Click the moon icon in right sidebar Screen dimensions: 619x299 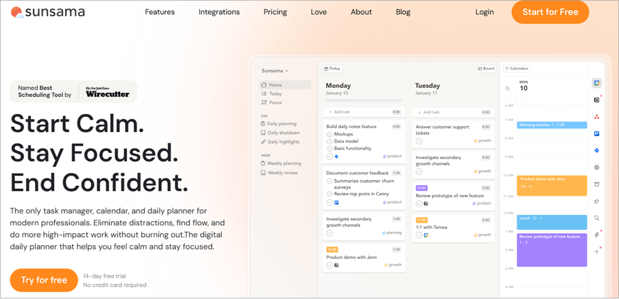597,201
